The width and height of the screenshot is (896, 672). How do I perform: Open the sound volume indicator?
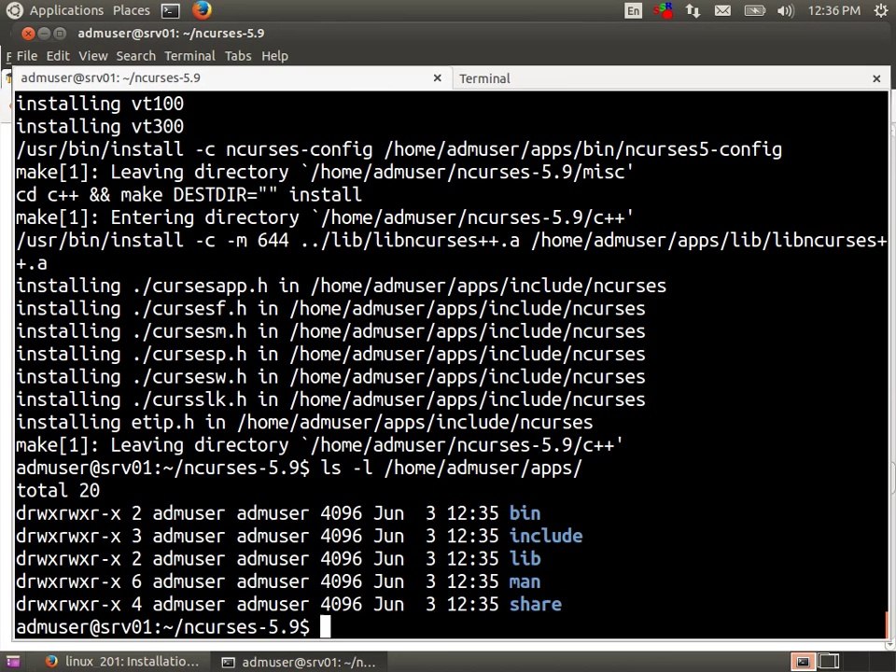[x=786, y=11]
